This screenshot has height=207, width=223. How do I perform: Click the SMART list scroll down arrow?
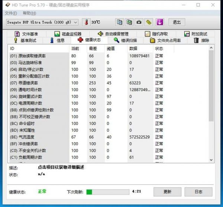coord(211,160)
